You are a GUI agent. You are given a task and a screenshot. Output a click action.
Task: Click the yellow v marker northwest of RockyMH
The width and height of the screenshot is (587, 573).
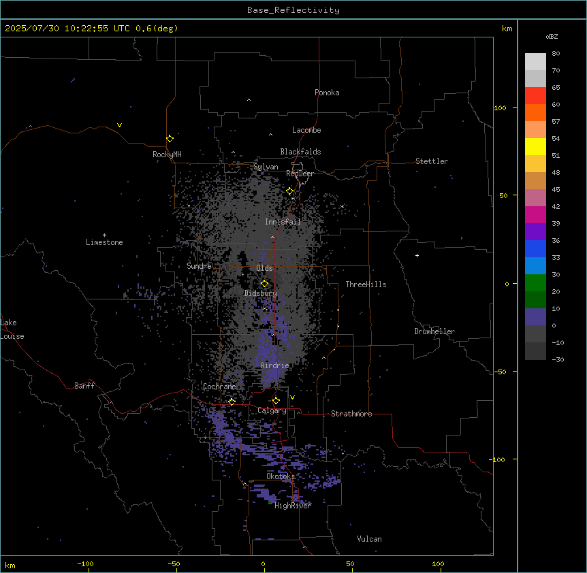119,125
